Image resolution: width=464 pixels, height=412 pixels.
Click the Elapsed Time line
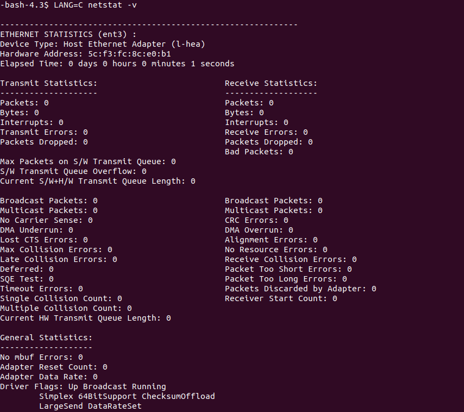pos(117,64)
